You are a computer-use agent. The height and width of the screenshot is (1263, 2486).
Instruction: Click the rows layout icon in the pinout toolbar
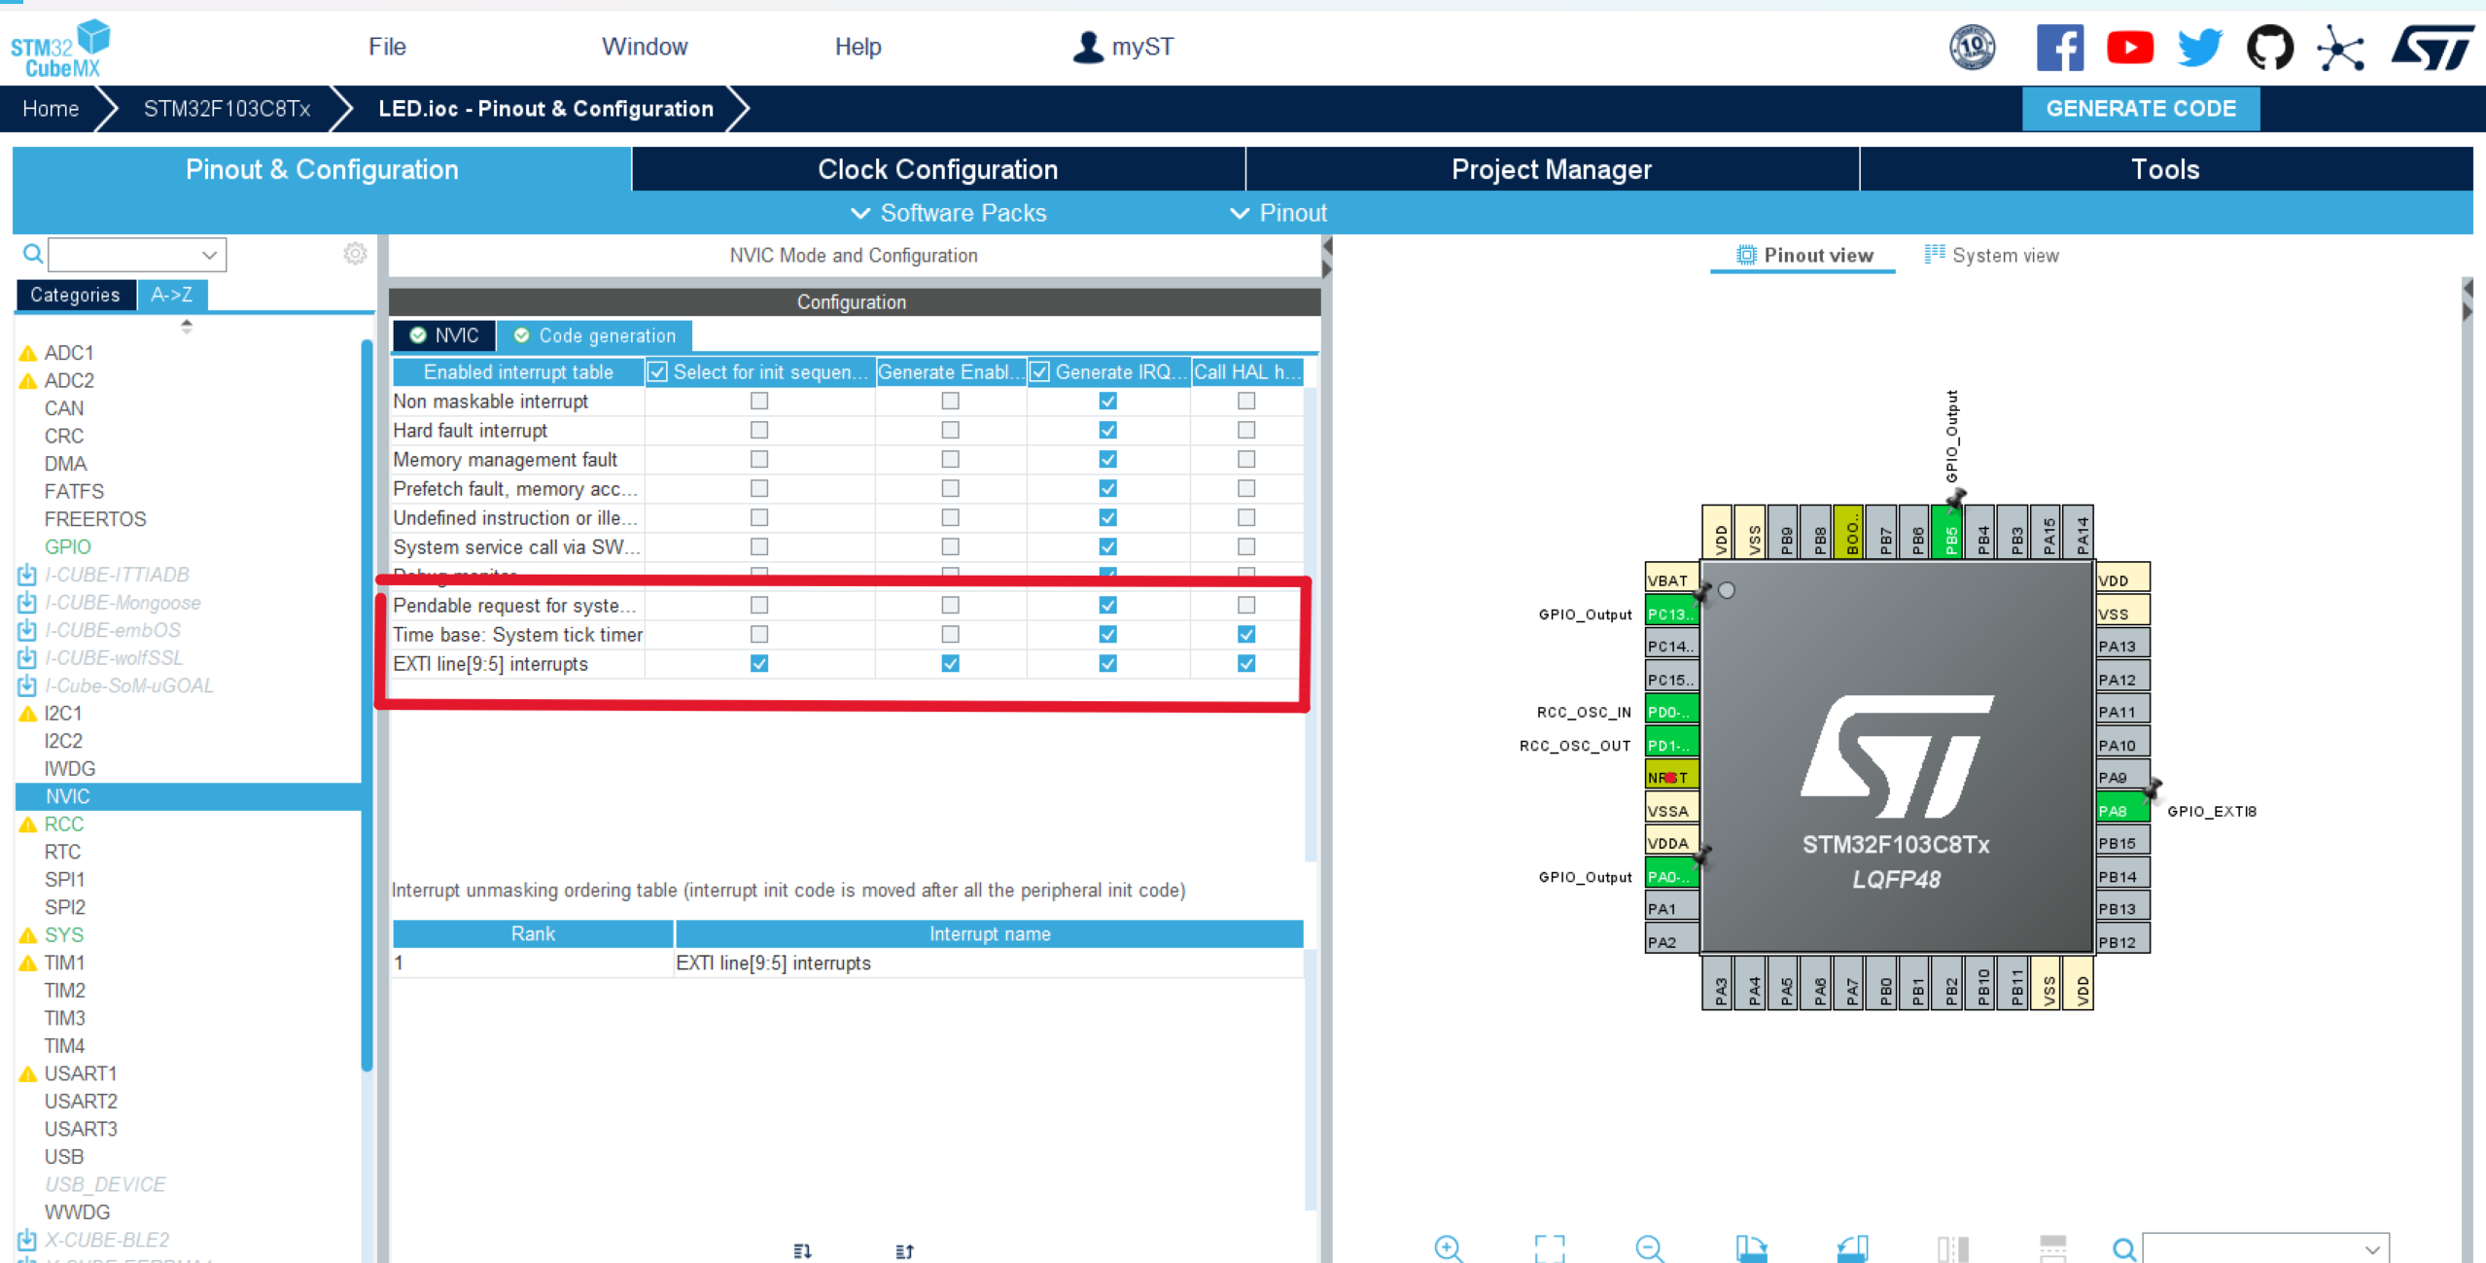click(x=2052, y=1247)
